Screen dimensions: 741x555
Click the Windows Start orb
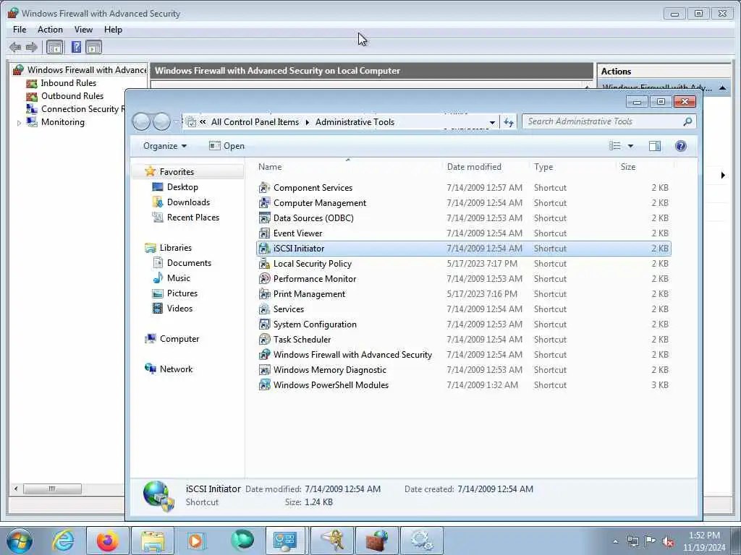pyautogui.click(x=20, y=541)
